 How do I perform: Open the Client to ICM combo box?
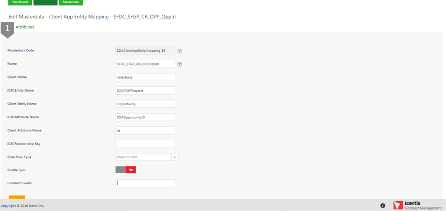143,157
